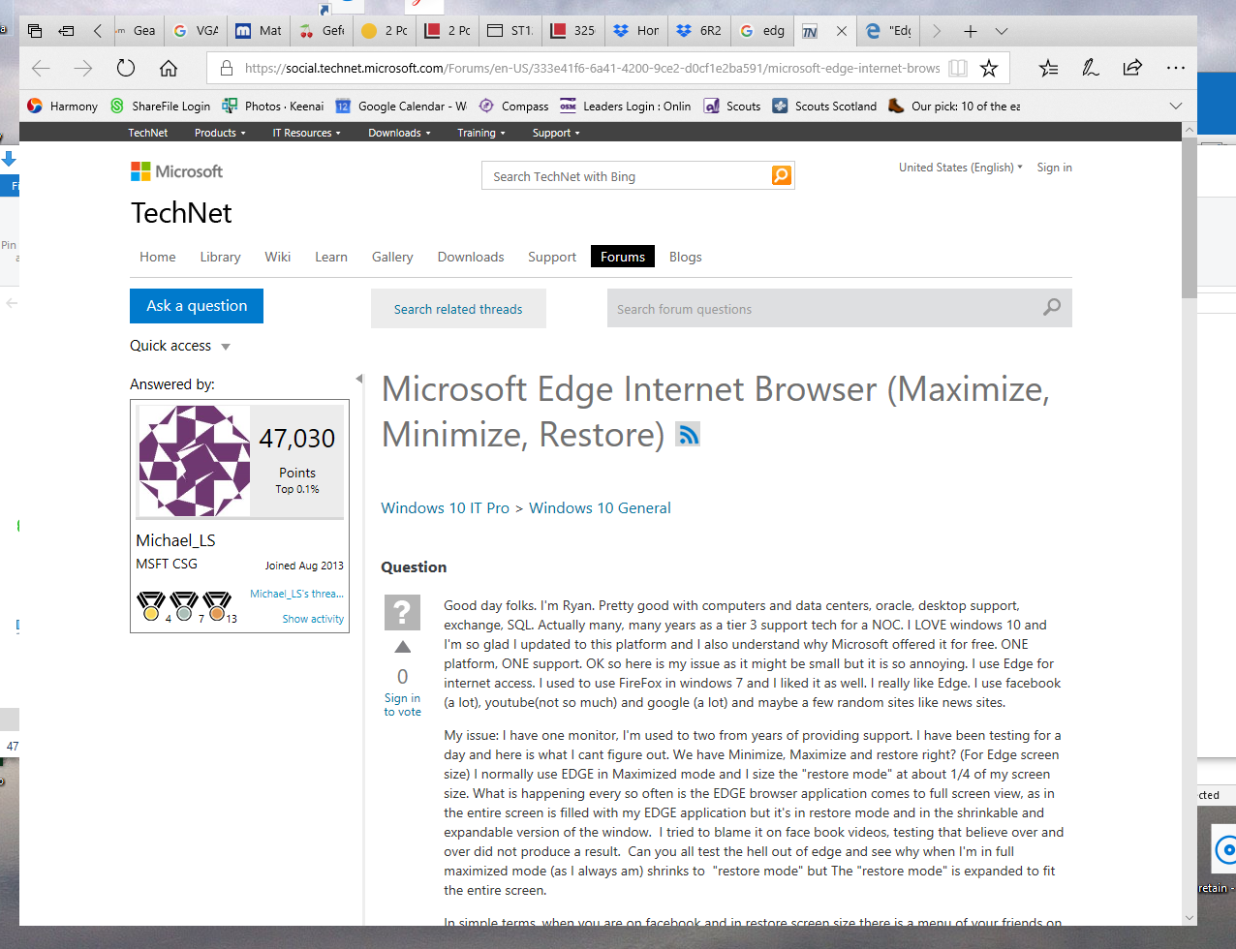Open the Windows 10 General breadcrumb link
Image resolution: width=1236 pixels, height=949 pixels.
[x=600, y=507]
